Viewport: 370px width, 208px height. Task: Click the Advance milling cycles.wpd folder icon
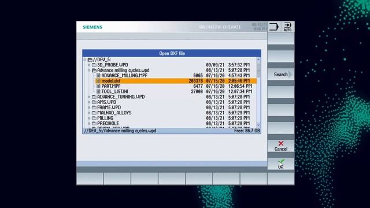tap(94, 70)
